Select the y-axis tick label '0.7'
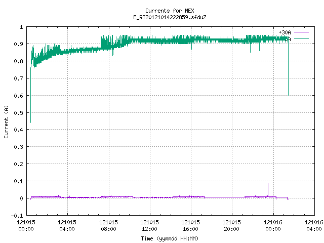The height and width of the screenshot is (243, 324). 18,78
